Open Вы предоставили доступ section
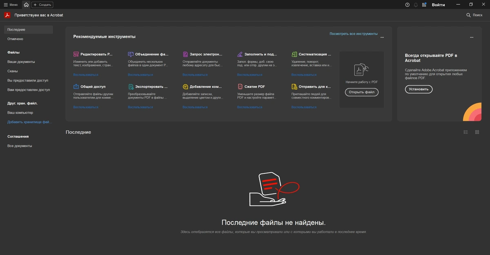Image resolution: width=490 pixels, height=255 pixels. [29, 80]
